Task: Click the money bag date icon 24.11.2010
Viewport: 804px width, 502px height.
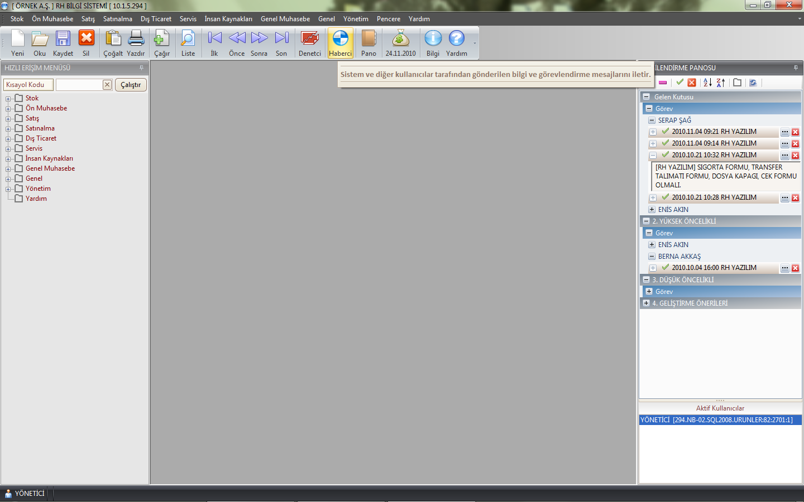Action: pyautogui.click(x=400, y=43)
